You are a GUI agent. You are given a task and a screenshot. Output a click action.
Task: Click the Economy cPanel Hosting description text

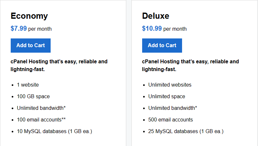click(59, 65)
